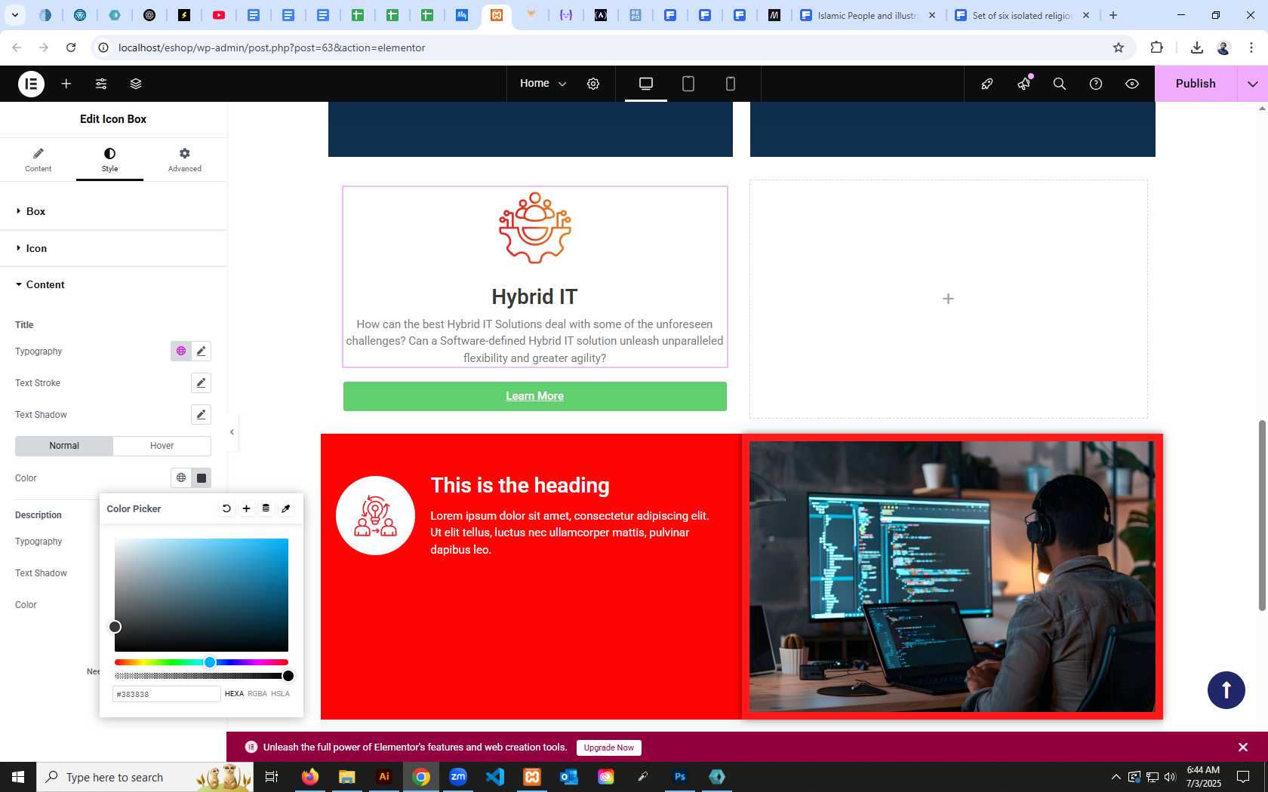
Task: Expand the Icon style section
Action: [113, 249]
